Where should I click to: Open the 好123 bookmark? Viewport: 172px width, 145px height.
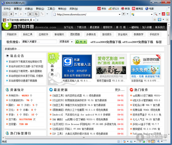click(x=114, y=9)
